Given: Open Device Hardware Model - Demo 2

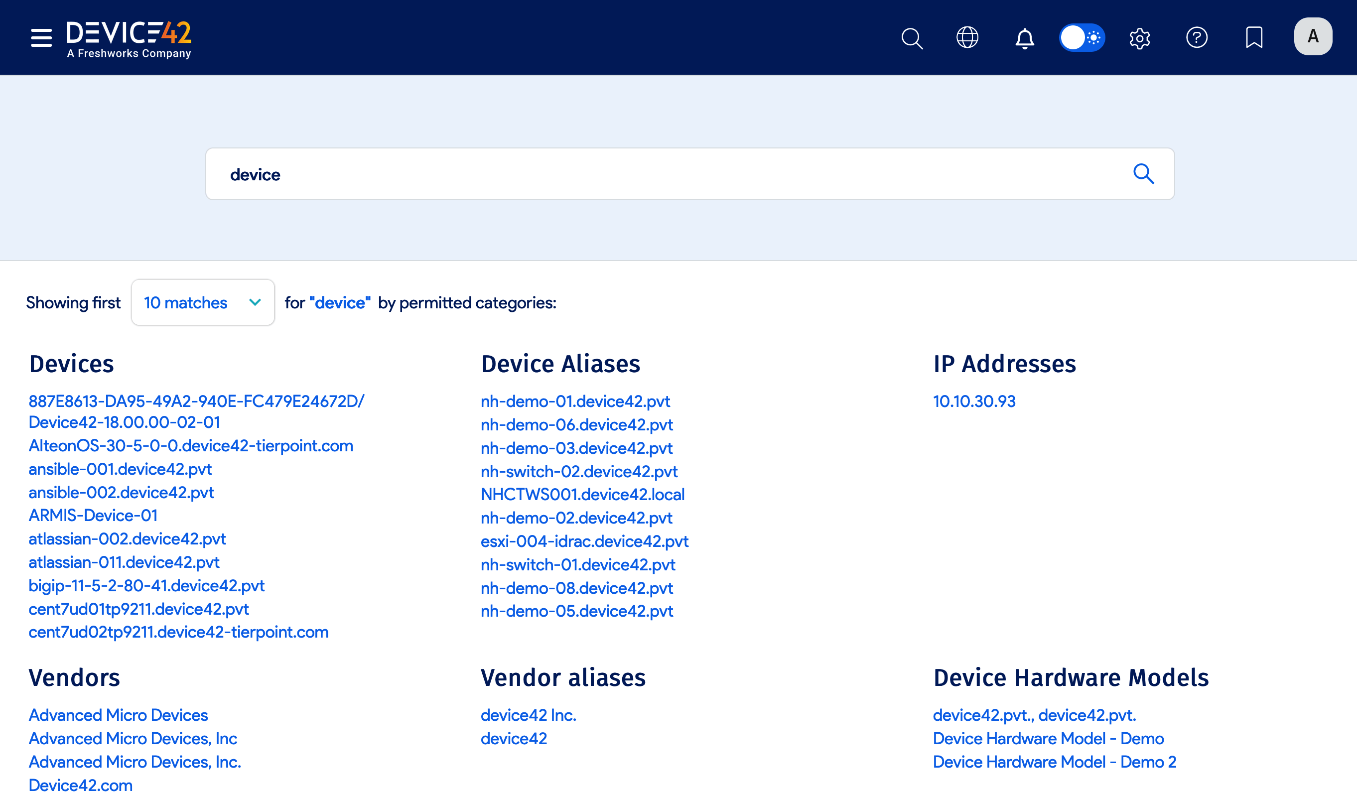Looking at the screenshot, I should (1054, 762).
